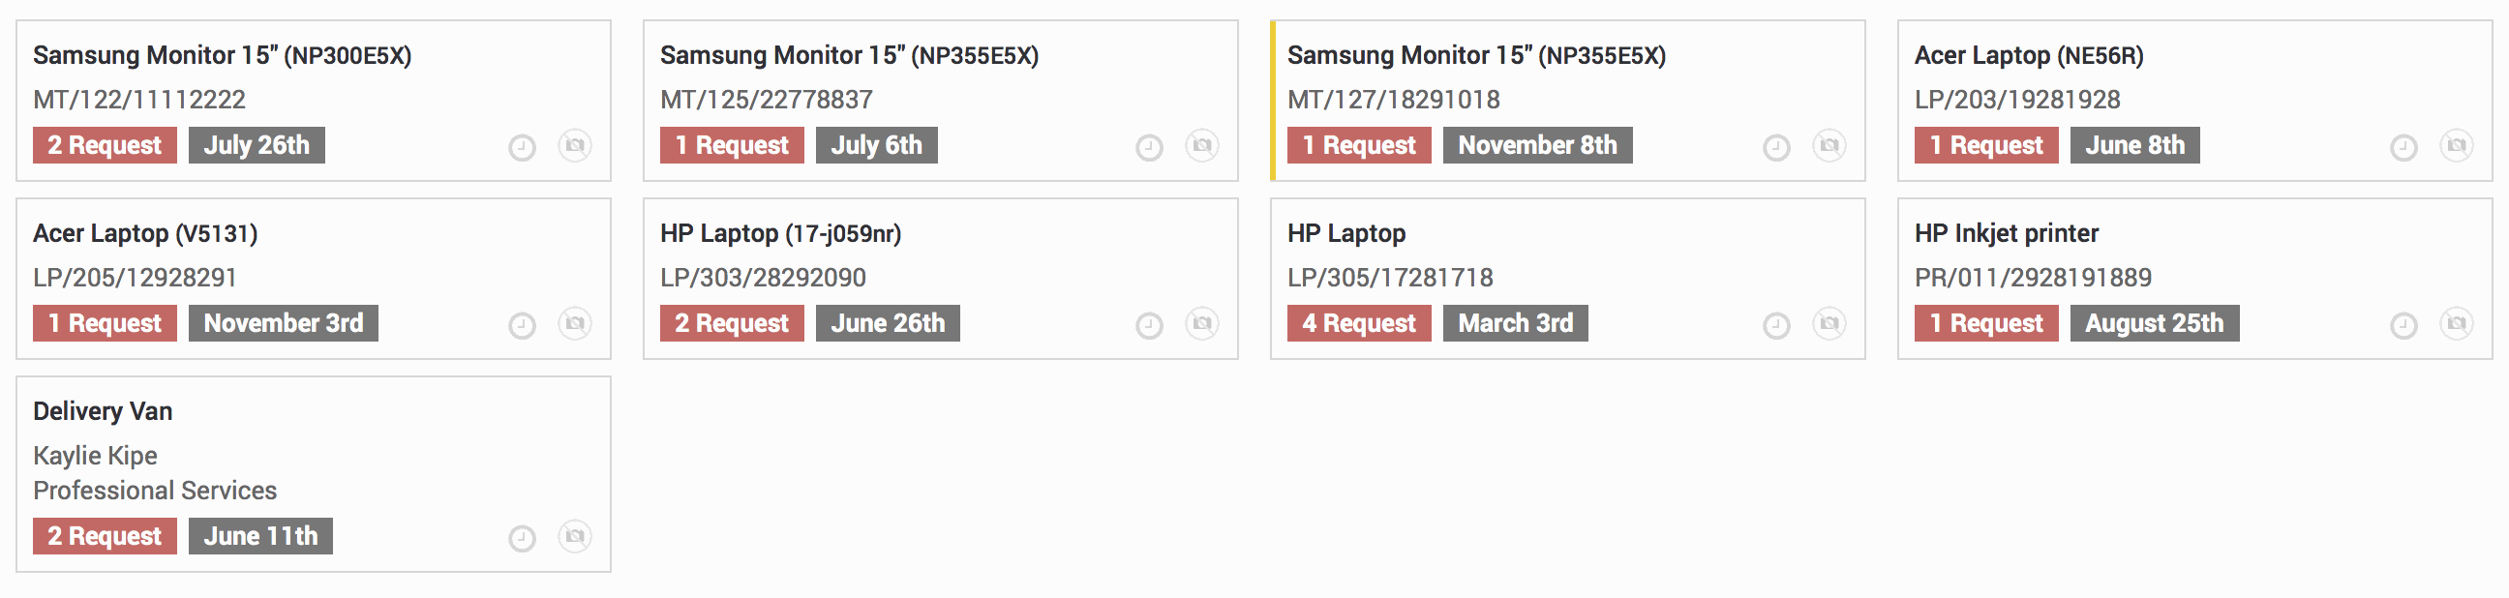2509x598 pixels.
Task: Click the November 8th date badge
Action: (1537, 145)
